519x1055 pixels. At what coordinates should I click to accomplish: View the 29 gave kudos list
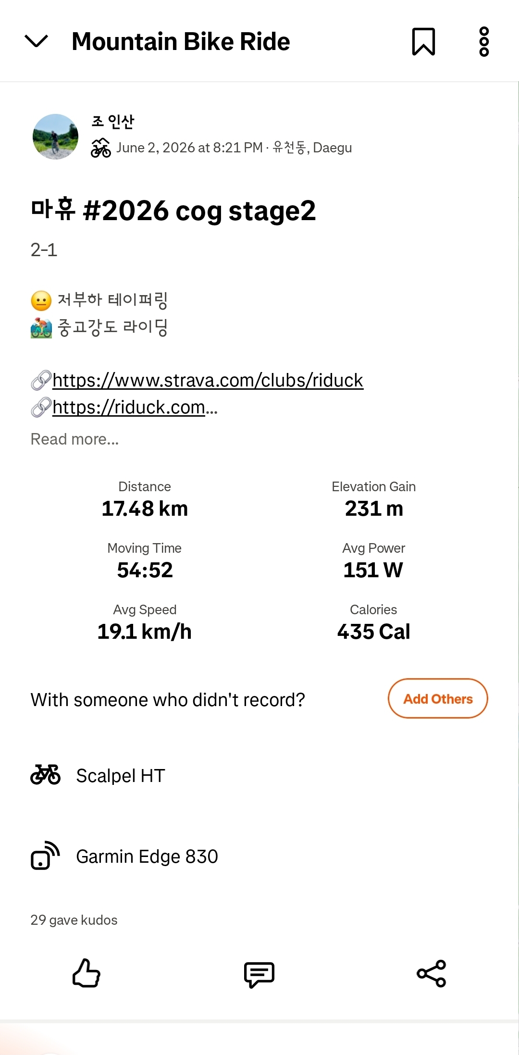[x=74, y=920]
